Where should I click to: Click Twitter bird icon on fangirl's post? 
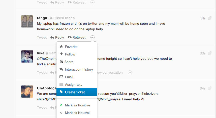(x=210, y=18)
